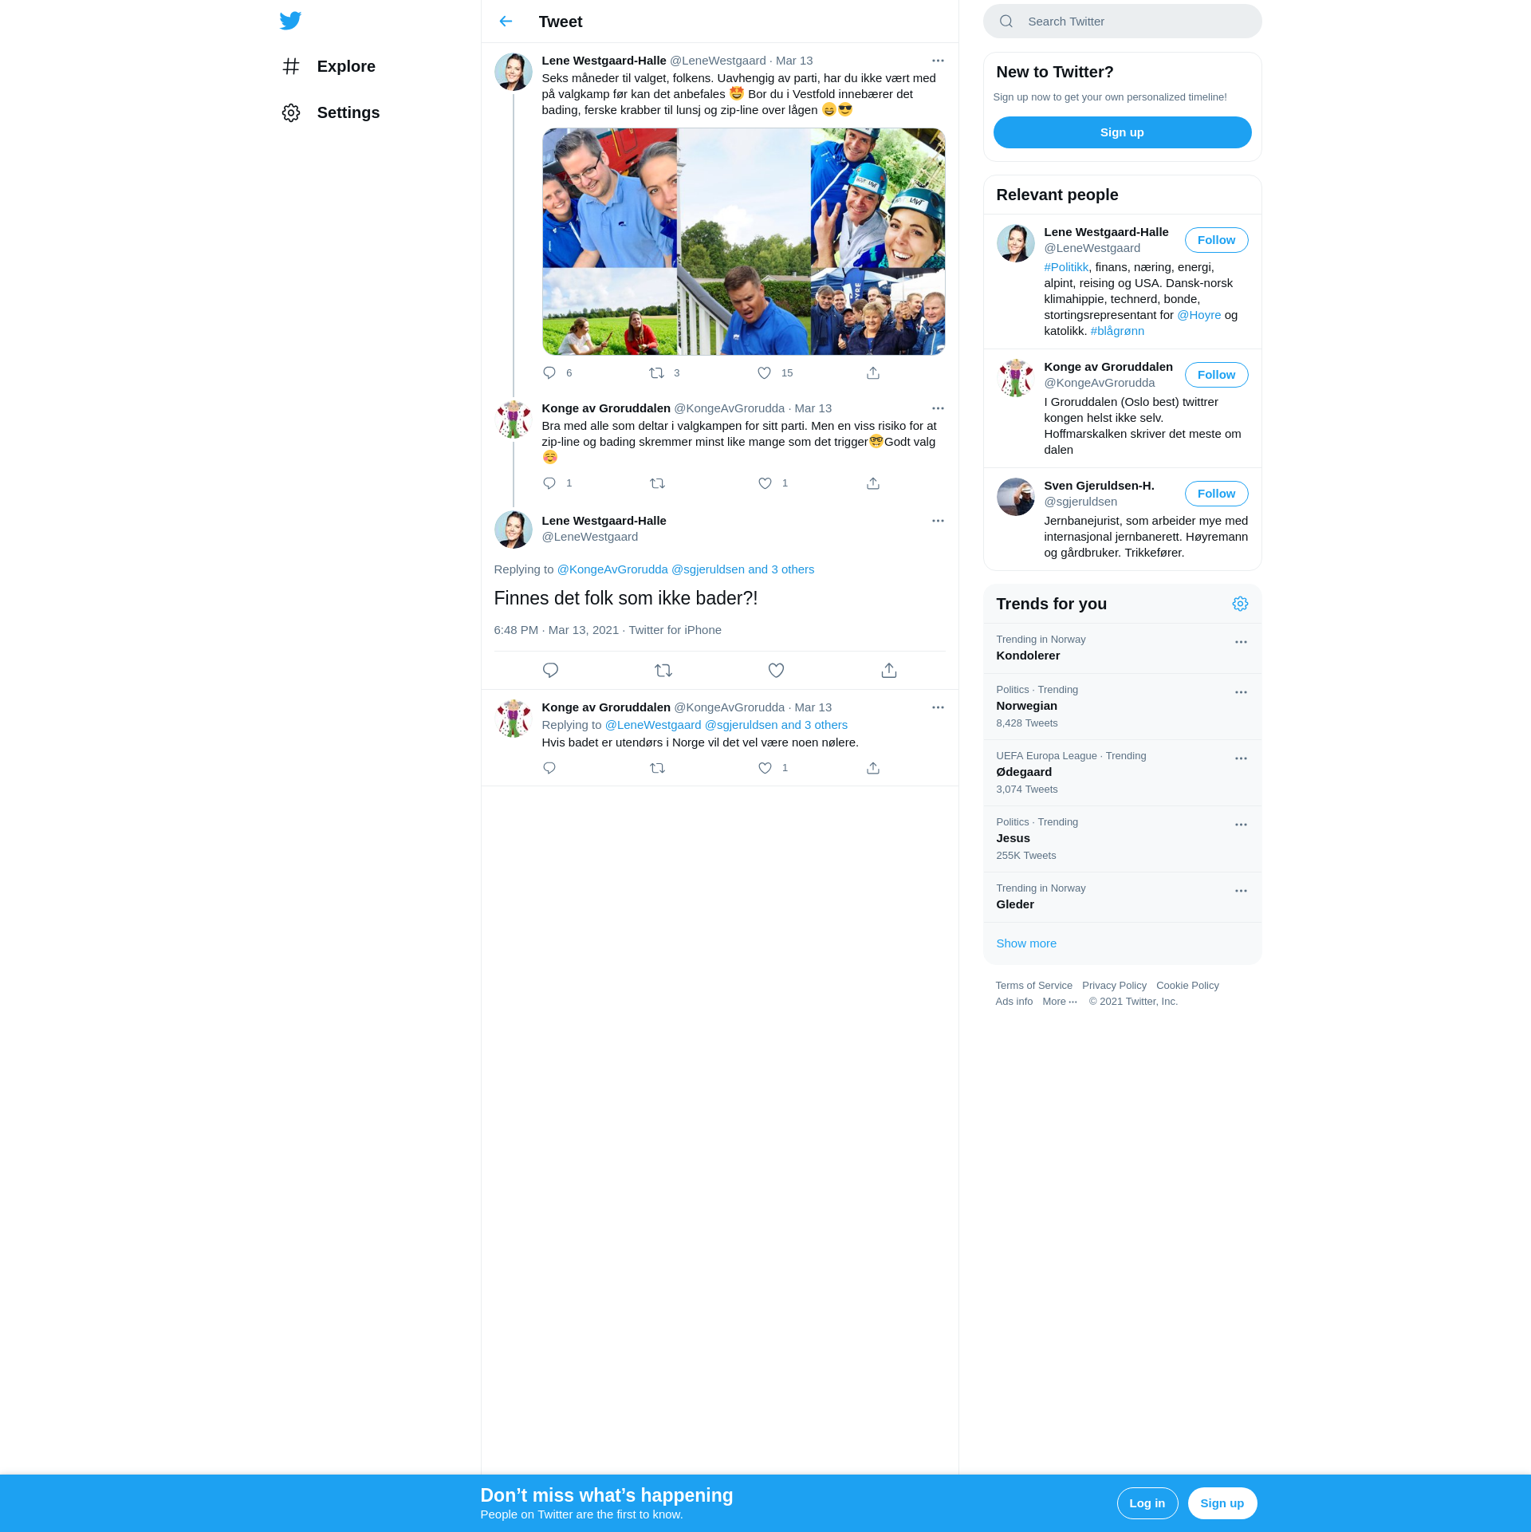Like Lene's tweet with 15 likes
The image size is (1531, 1532).
point(765,373)
